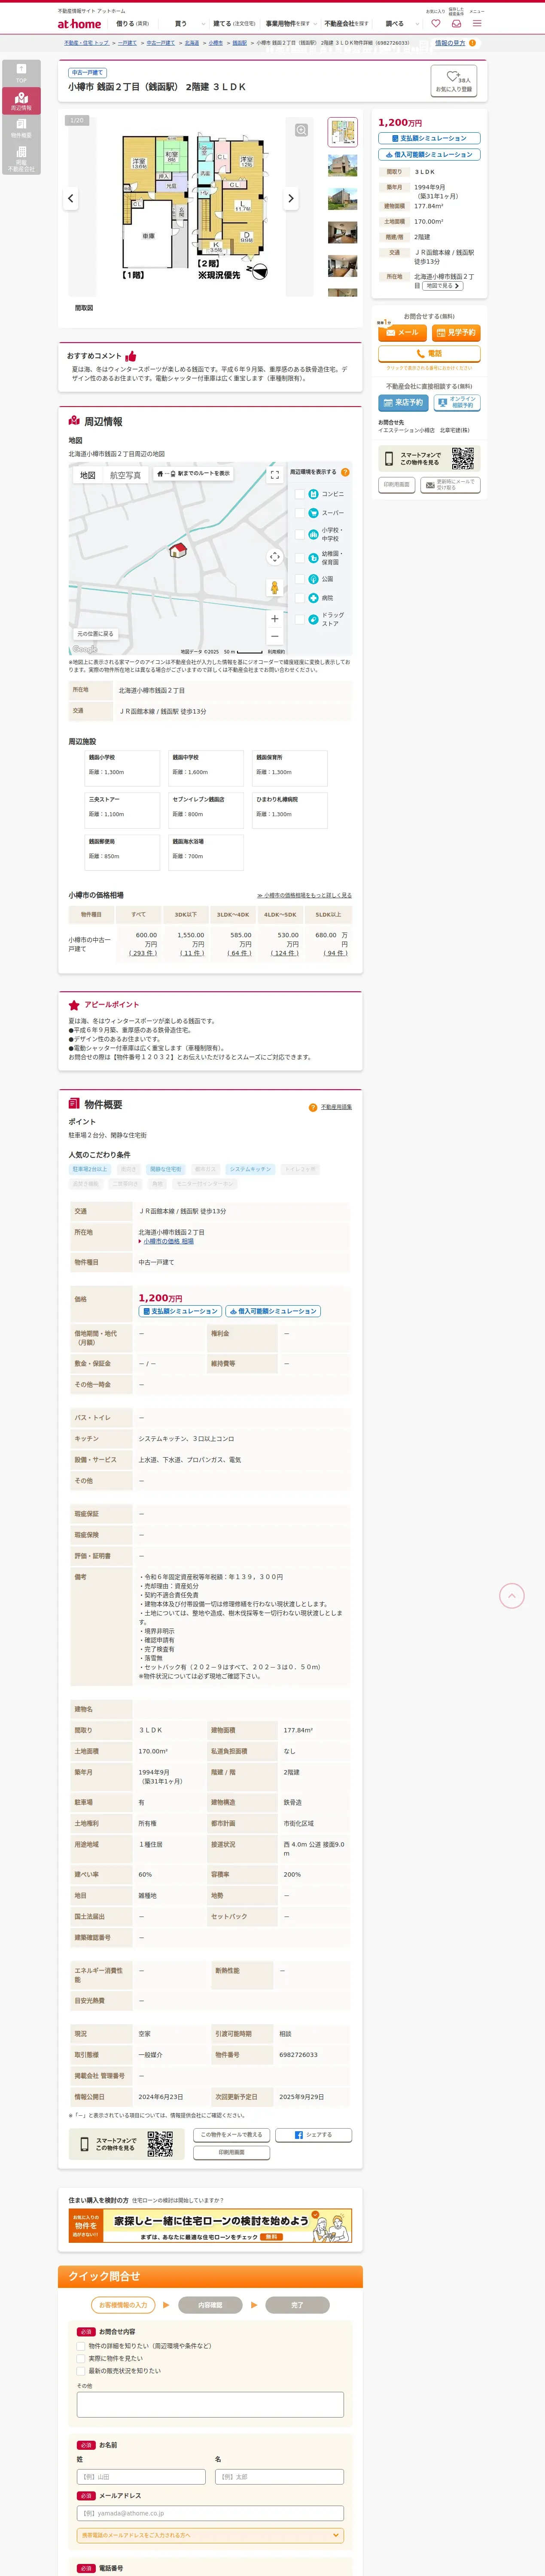Image resolution: width=545 pixels, height=2576 pixels.
Task: Switch map to 地図 view
Action: [88, 475]
